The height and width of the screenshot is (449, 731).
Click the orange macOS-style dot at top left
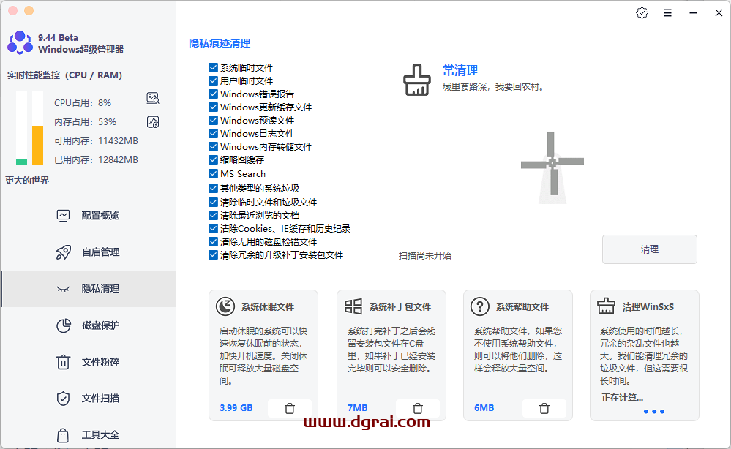pos(29,11)
